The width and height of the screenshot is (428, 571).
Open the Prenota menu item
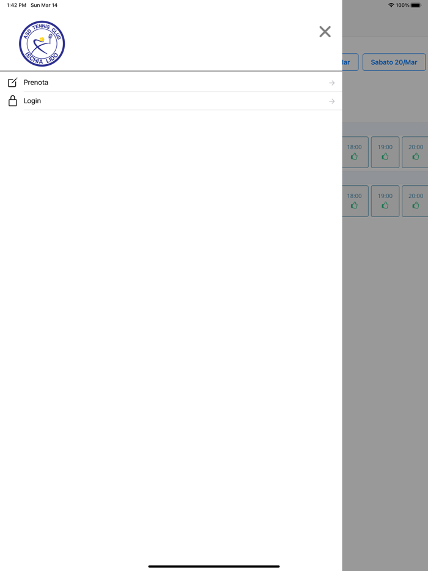(x=171, y=83)
